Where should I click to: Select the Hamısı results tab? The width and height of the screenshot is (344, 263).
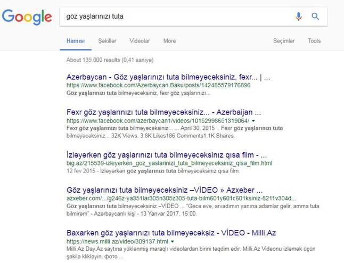76,41
